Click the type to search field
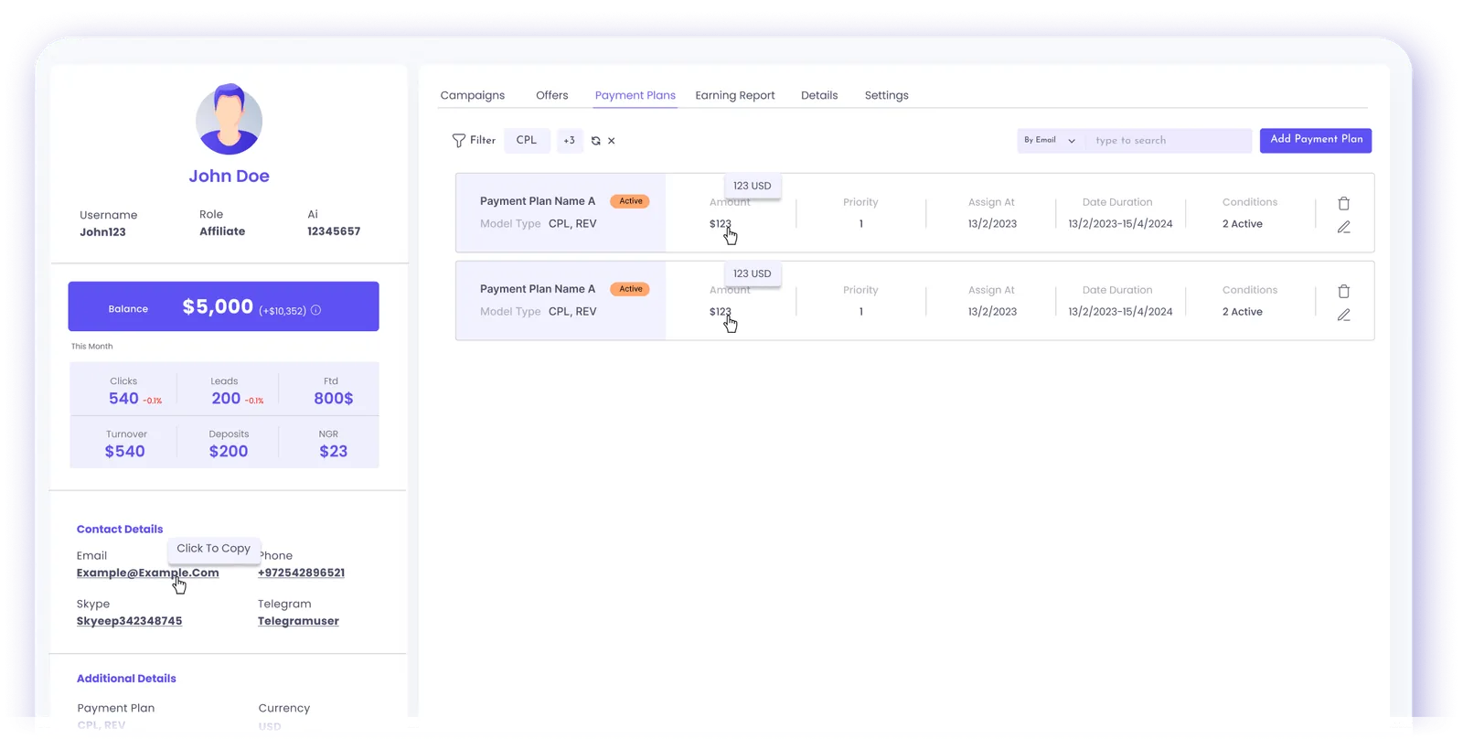 tap(1169, 140)
